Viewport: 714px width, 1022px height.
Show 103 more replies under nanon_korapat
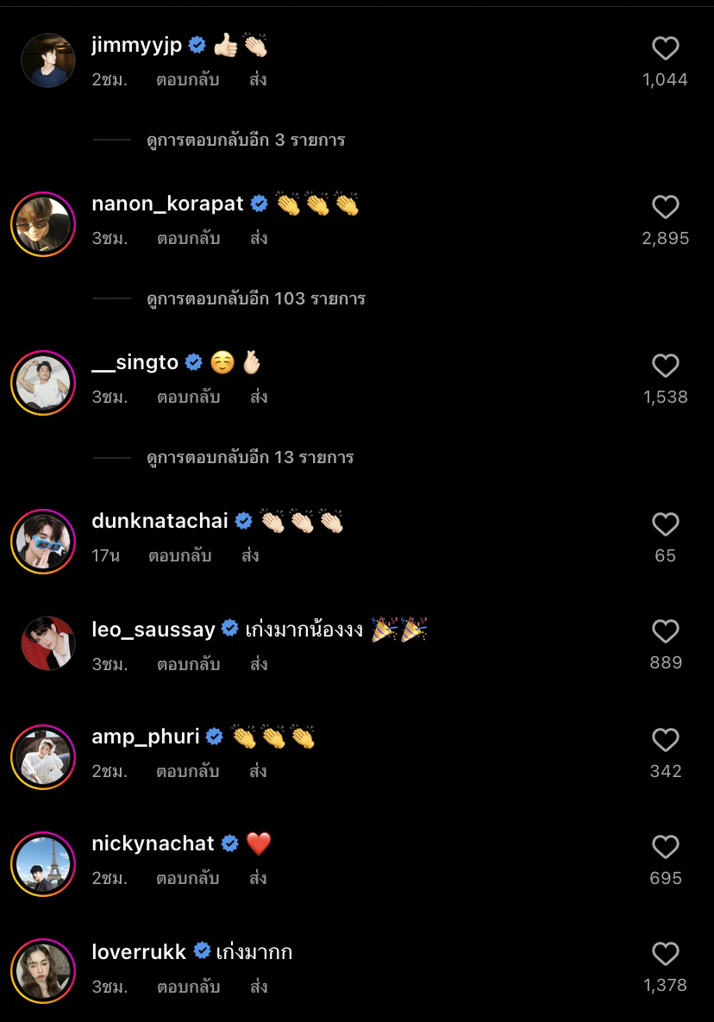256,298
